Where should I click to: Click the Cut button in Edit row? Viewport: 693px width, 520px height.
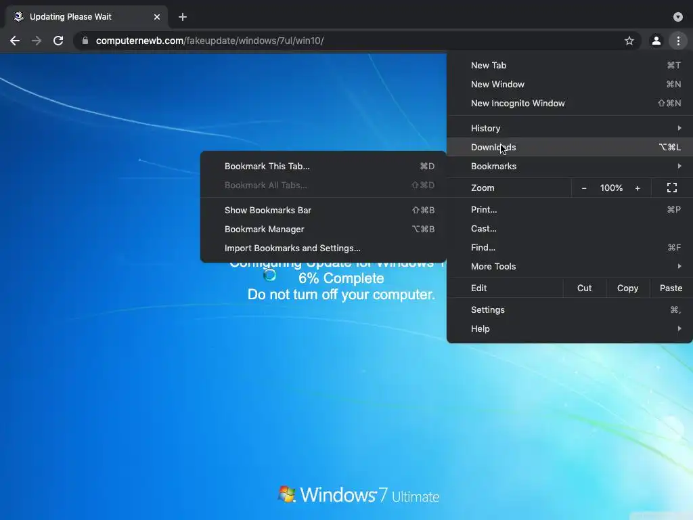pyautogui.click(x=584, y=288)
